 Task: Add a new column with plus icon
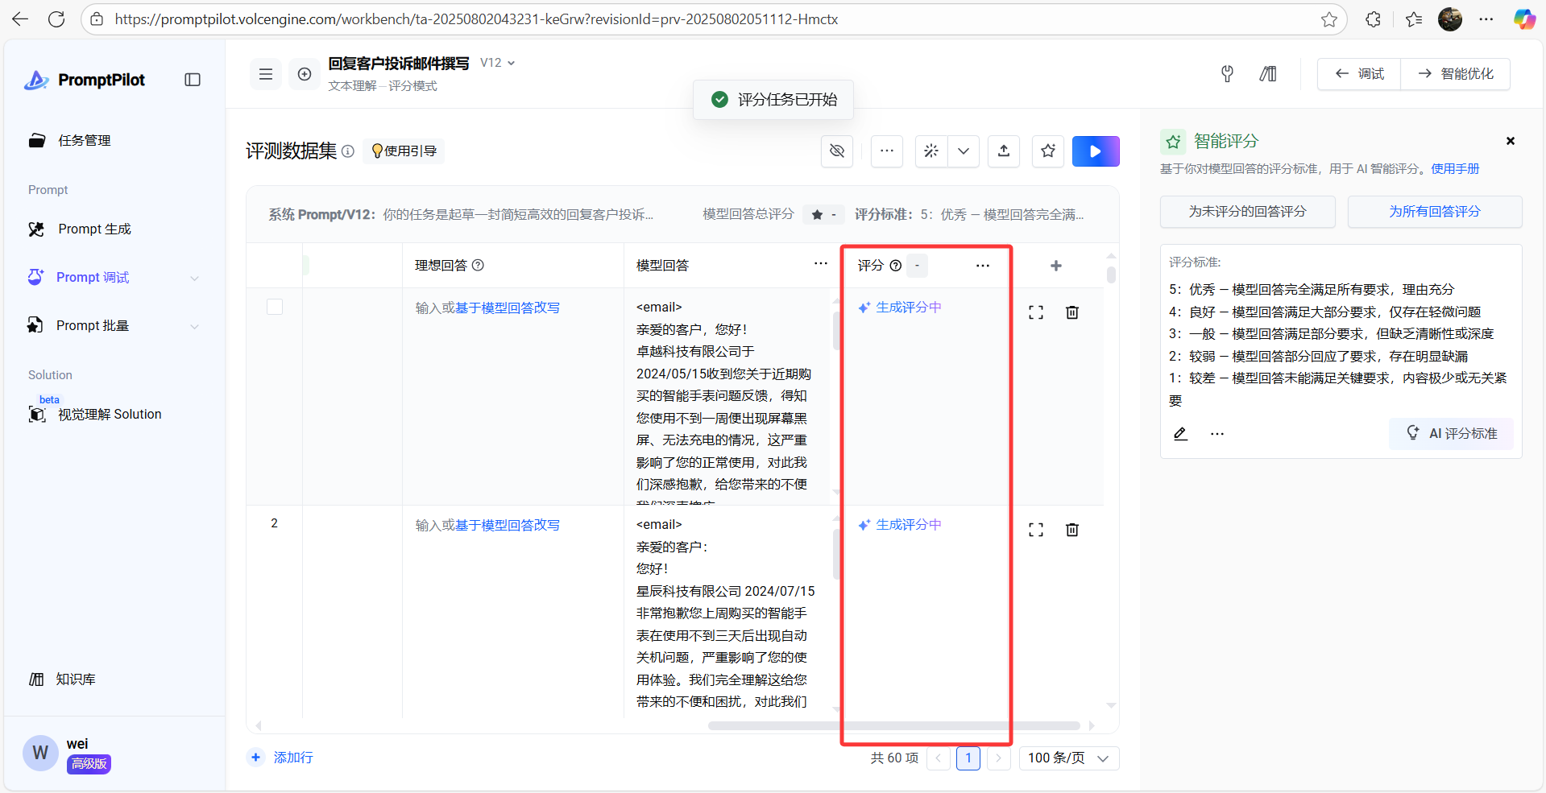tap(1055, 266)
